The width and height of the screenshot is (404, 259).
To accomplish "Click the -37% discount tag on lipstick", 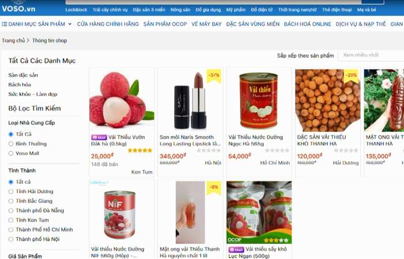I will 214,75.
